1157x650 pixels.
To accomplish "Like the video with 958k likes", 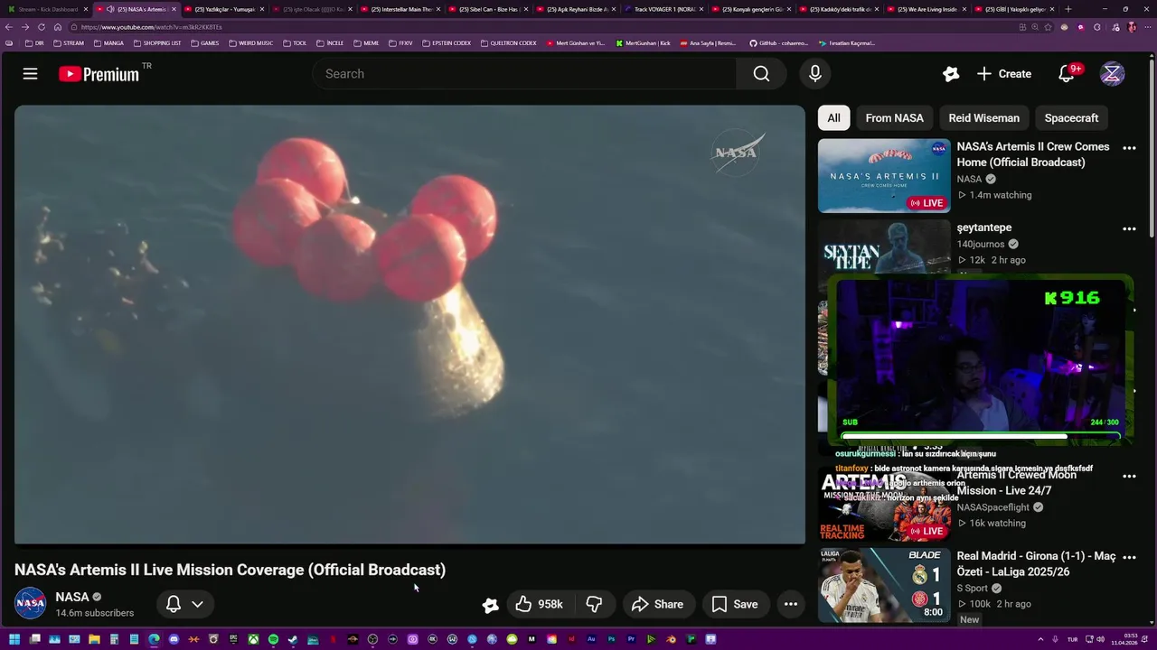I will [540, 604].
